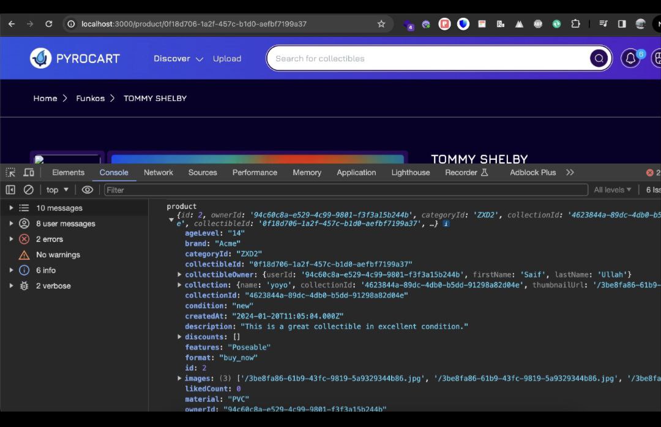Select the browser address bar URL

[194, 24]
